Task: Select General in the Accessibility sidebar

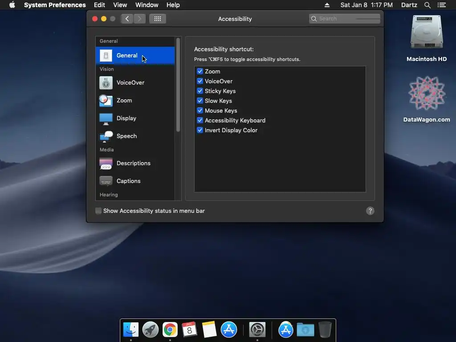Action: (135, 55)
